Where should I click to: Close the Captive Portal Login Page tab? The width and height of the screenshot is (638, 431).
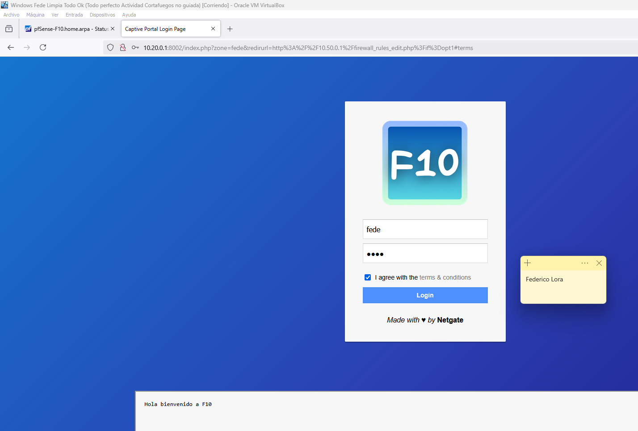(x=213, y=29)
